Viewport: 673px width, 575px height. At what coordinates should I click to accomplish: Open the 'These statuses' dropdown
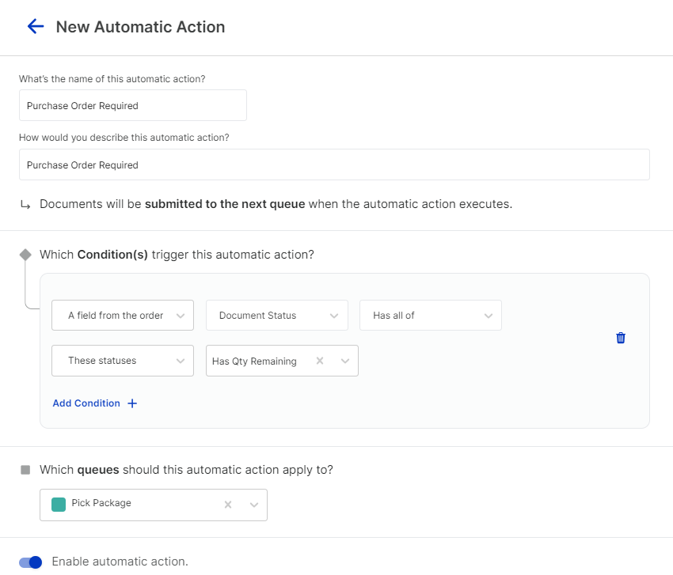(x=122, y=361)
